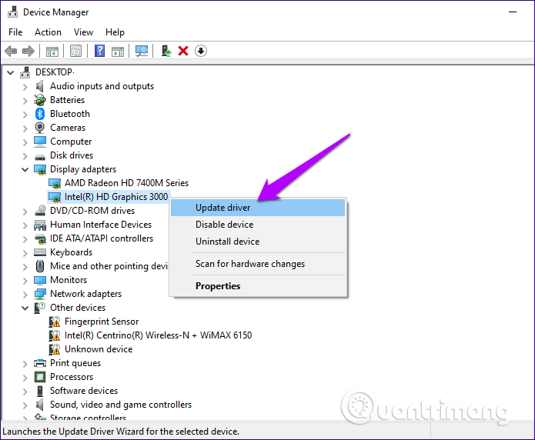
Task: Click the Processors chip icon
Action: pos(40,377)
